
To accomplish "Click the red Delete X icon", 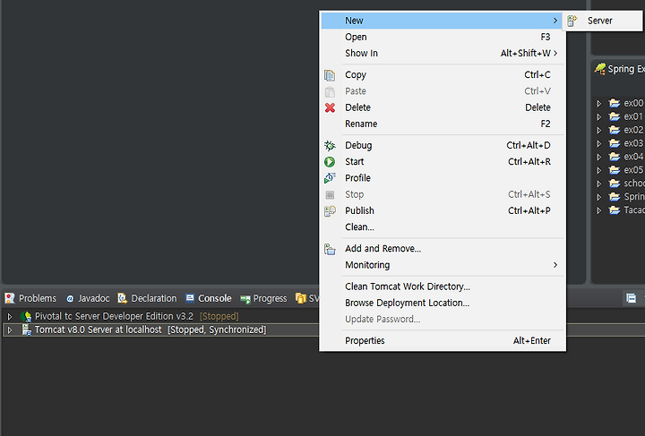I will [x=330, y=107].
